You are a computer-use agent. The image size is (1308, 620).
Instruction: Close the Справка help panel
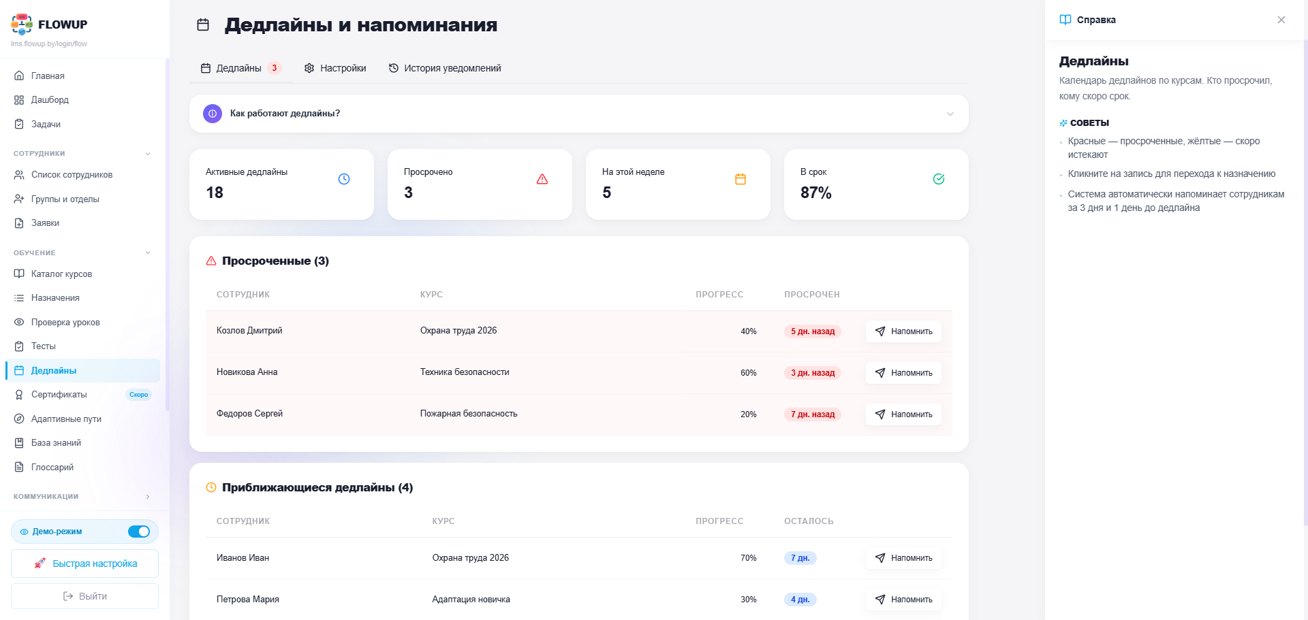(x=1281, y=20)
